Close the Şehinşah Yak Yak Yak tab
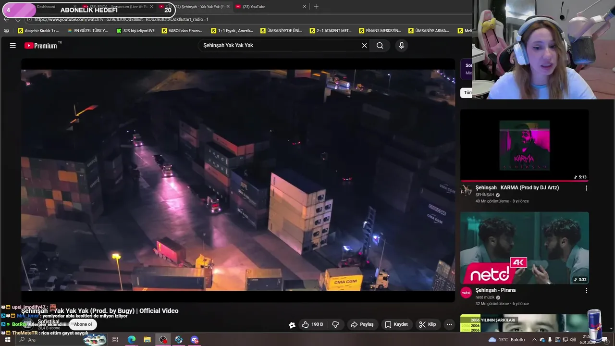The width and height of the screenshot is (615, 346). (228, 7)
